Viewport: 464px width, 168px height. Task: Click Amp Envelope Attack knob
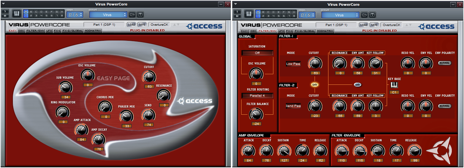coord(248,150)
